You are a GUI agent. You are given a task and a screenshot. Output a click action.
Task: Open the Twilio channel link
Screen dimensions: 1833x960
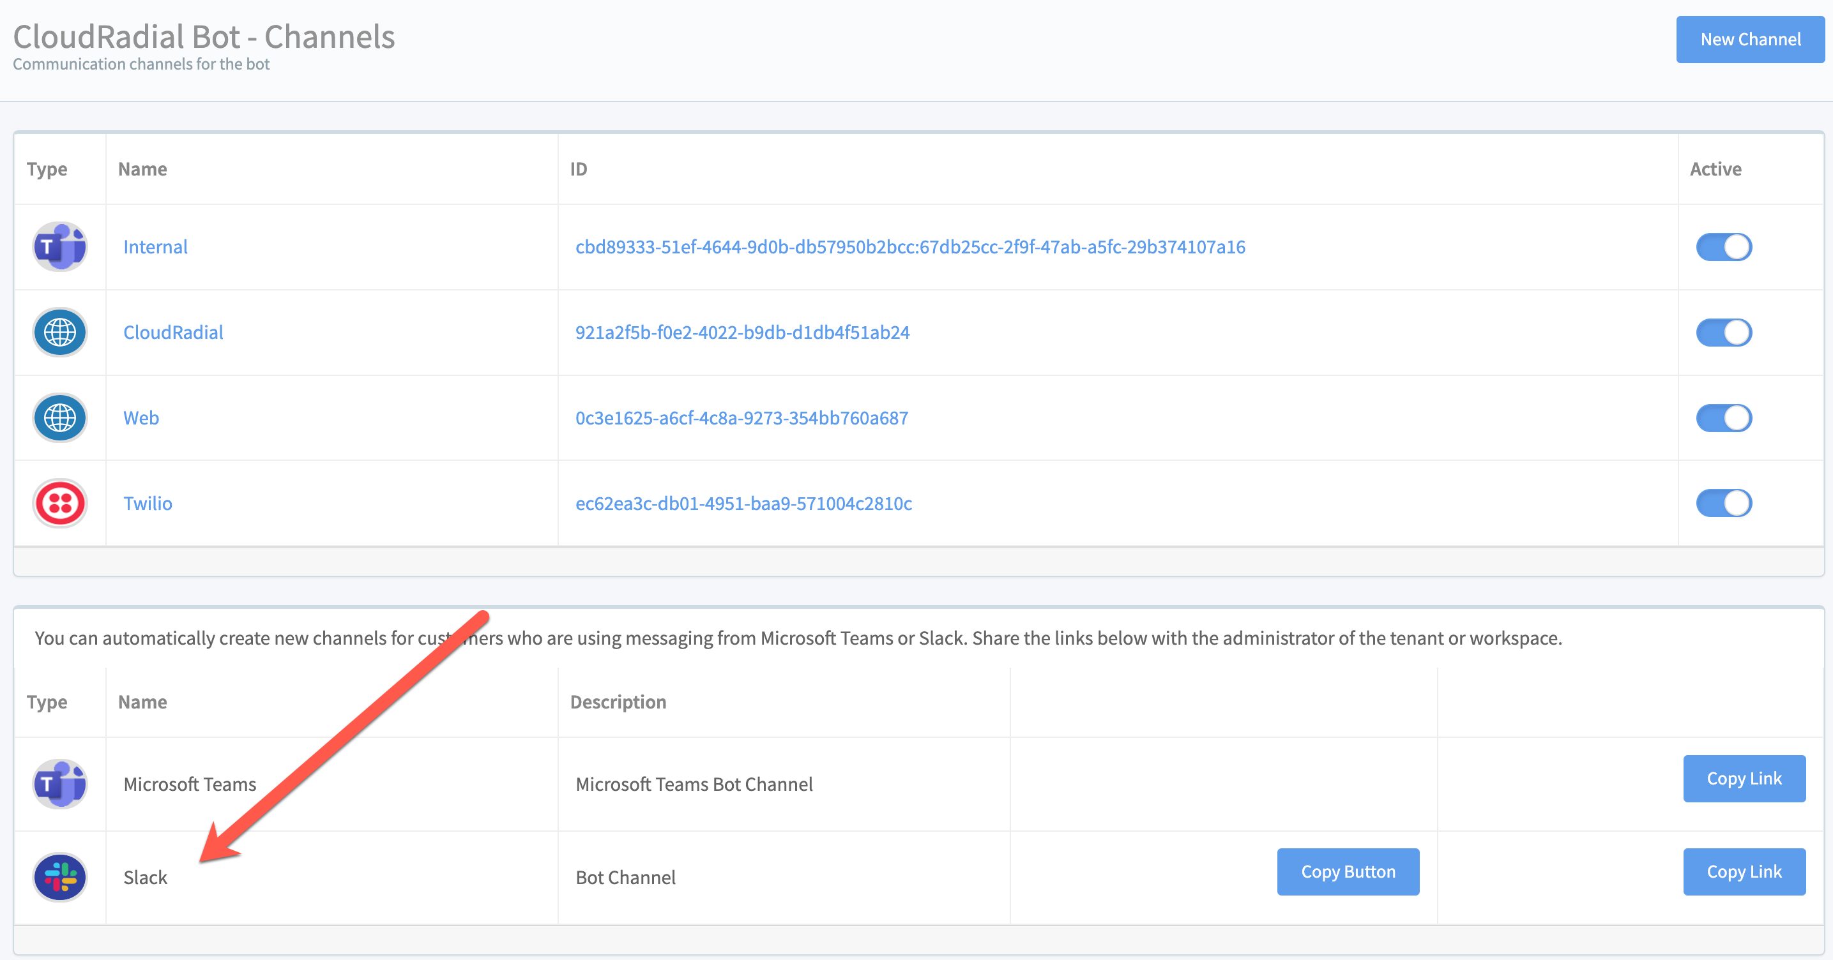click(x=148, y=504)
